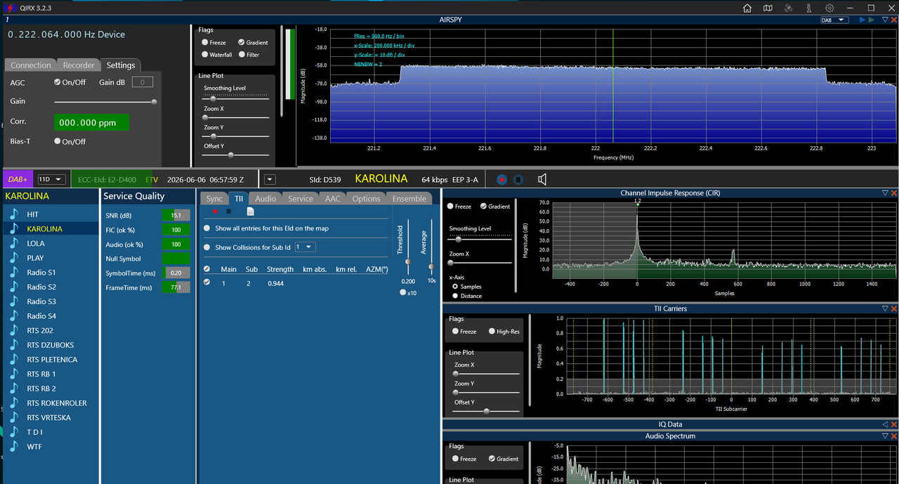The image size is (899, 484).
Task: Start TII recording with small red dot
Action: [x=215, y=211]
